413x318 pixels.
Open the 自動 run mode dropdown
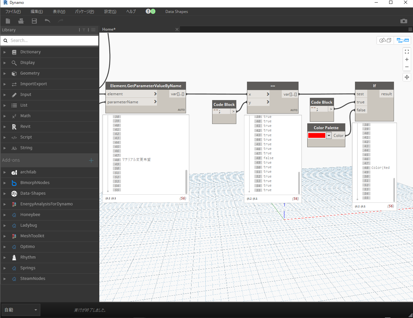point(21,310)
